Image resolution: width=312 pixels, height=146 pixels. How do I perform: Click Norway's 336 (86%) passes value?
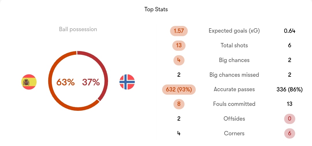click(x=289, y=89)
